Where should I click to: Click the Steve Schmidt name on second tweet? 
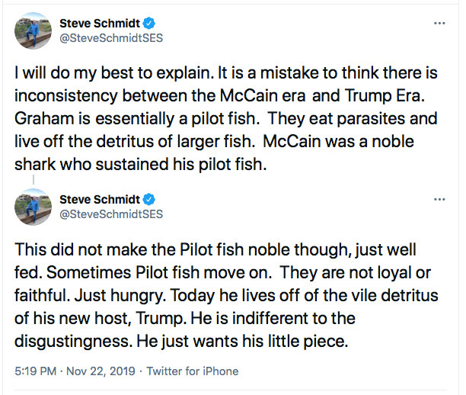coord(100,200)
